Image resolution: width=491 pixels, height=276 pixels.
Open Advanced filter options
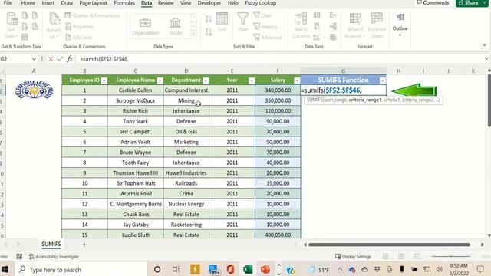click(268, 38)
